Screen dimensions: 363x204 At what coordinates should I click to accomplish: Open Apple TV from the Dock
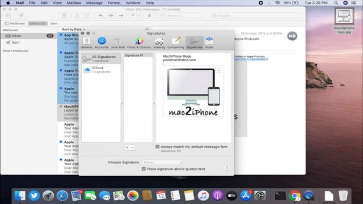pos(231,195)
